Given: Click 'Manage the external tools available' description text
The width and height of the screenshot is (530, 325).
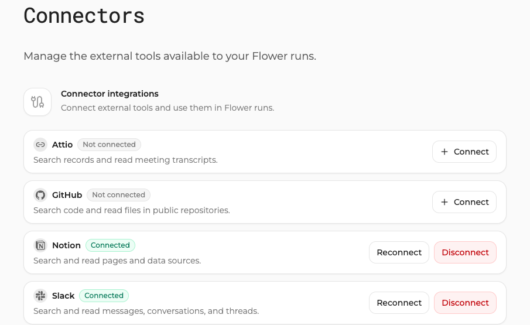Looking at the screenshot, I should [x=170, y=56].
